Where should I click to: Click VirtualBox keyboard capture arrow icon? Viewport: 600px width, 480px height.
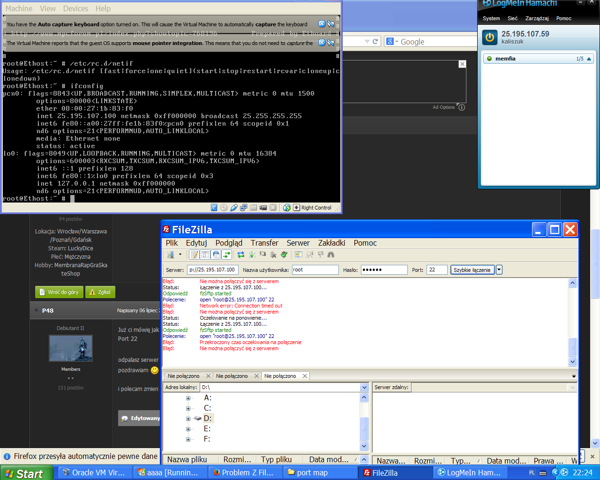(296, 208)
